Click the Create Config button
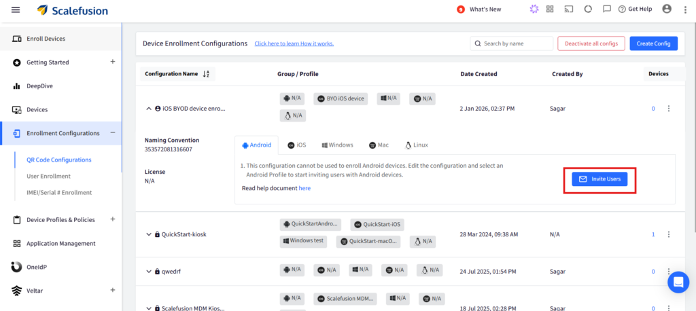Viewport: 696px width, 311px height. [653, 43]
